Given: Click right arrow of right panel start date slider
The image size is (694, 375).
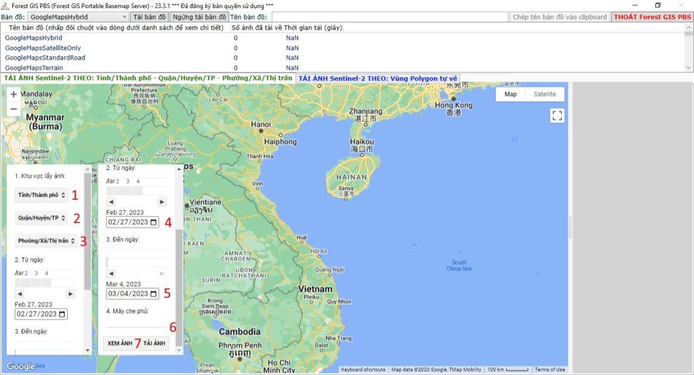Looking at the screenshot, I should tap(161, 202).
